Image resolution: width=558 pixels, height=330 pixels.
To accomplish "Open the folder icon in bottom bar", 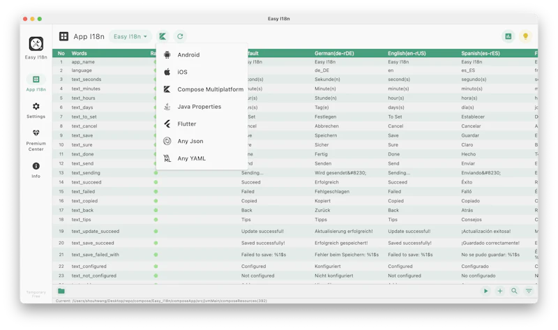I will pos(61,291).
